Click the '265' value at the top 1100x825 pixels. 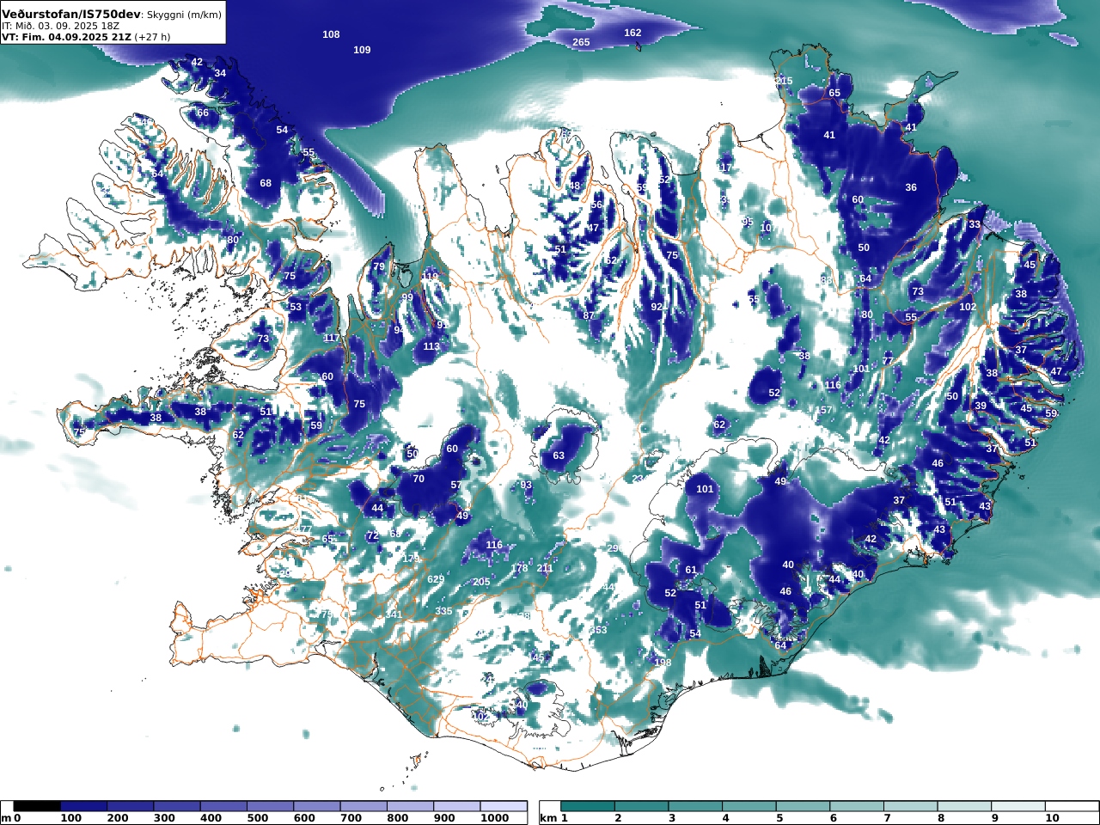[x=581, y=42]
